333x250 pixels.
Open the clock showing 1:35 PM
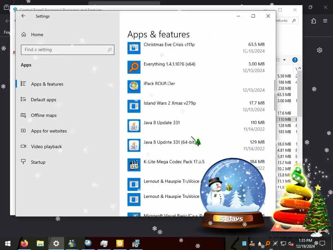click(x=305, y=243)
